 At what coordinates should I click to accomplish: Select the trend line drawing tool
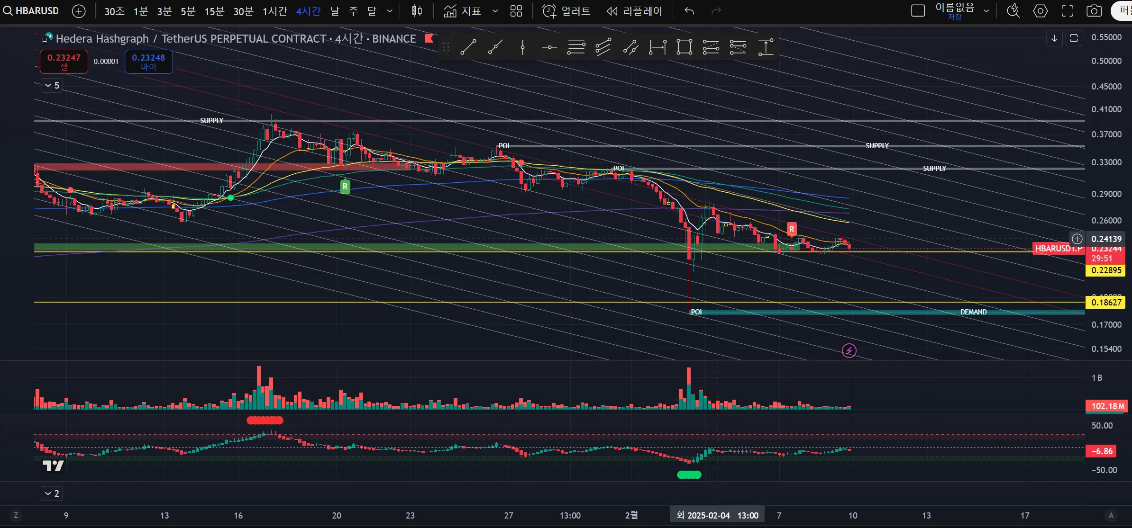click(468, 47)
